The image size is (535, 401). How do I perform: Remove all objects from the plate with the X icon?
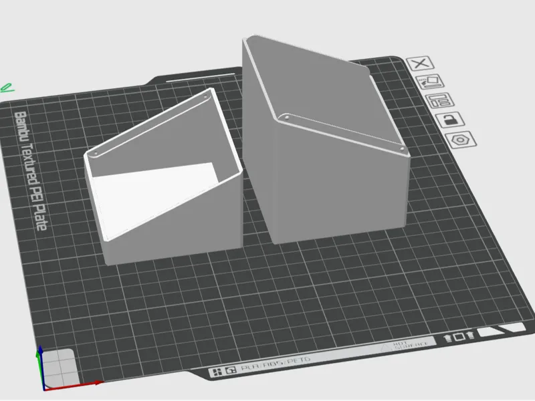coord(420,63)
